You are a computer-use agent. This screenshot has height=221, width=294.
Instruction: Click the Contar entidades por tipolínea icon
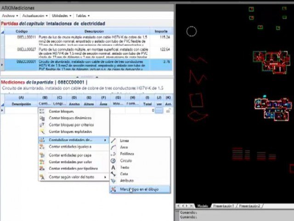point(42,169)
